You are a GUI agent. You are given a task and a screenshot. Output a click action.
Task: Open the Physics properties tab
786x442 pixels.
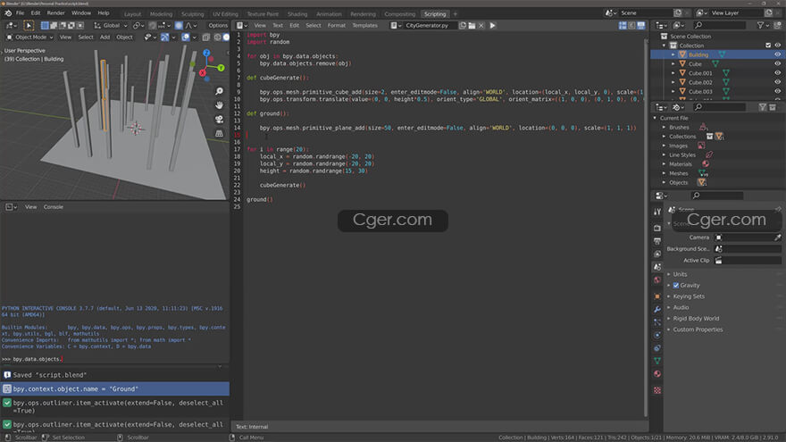[x=657, y=335]
